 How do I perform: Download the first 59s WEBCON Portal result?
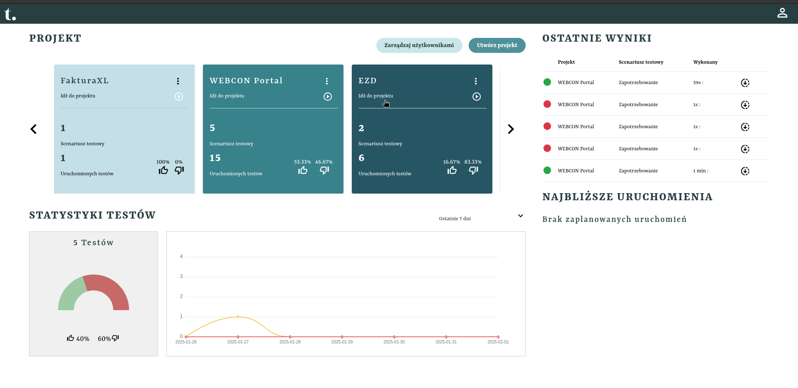click(745, 83)
